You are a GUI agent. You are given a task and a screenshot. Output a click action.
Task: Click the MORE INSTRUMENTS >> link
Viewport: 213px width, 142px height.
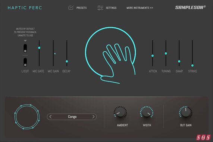[140, 8]
